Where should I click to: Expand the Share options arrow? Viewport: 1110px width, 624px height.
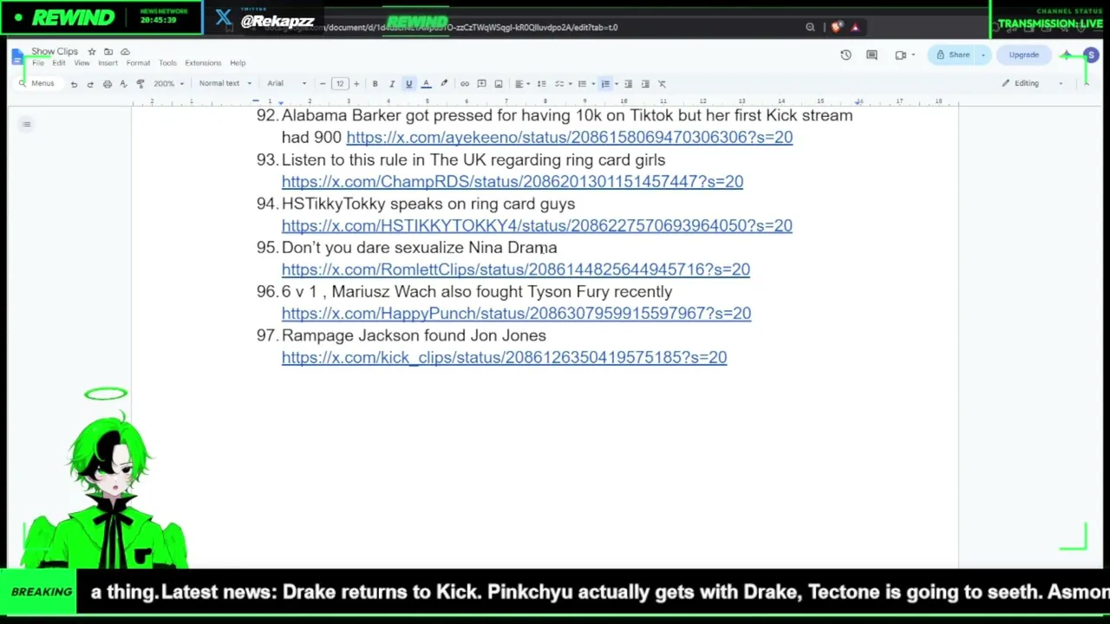pos(983,55)
